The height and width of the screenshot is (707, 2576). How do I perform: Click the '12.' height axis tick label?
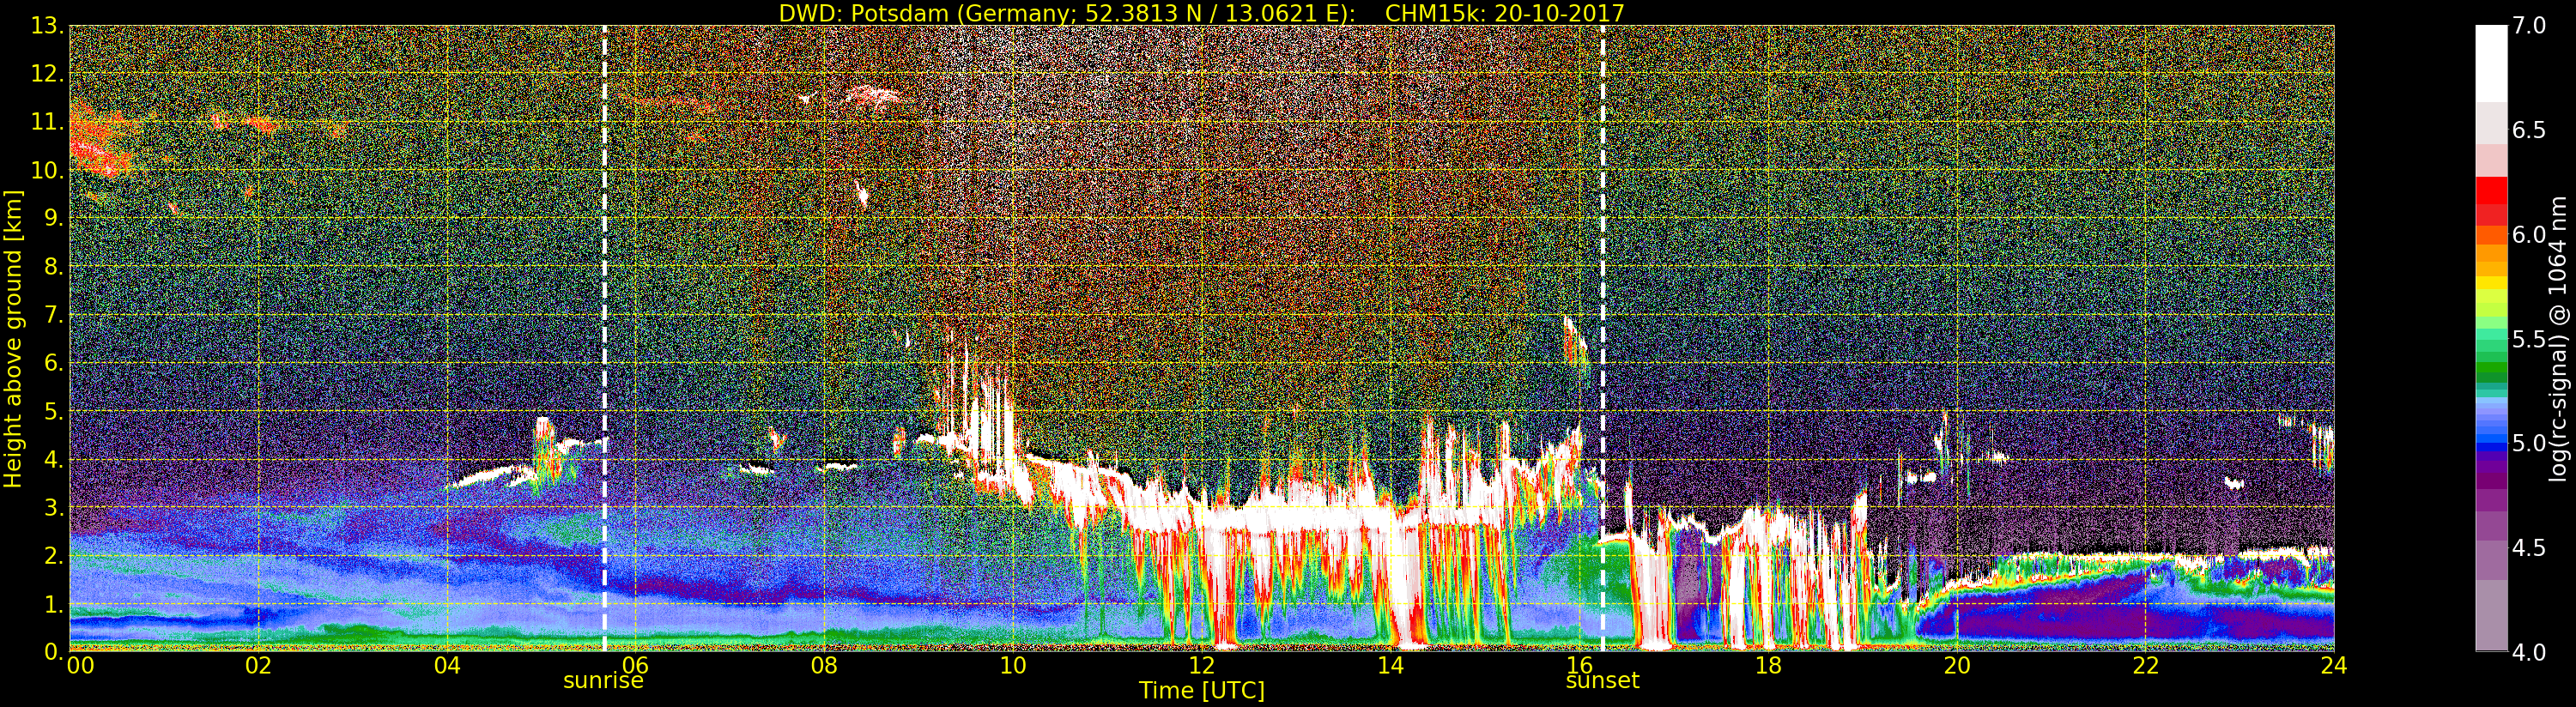[47, 74]
